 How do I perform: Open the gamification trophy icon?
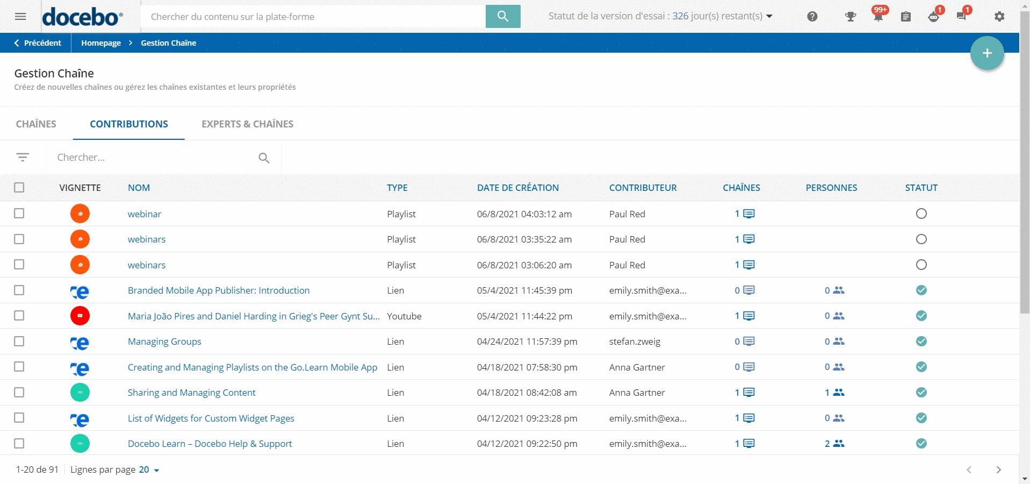tap(850, 17)
